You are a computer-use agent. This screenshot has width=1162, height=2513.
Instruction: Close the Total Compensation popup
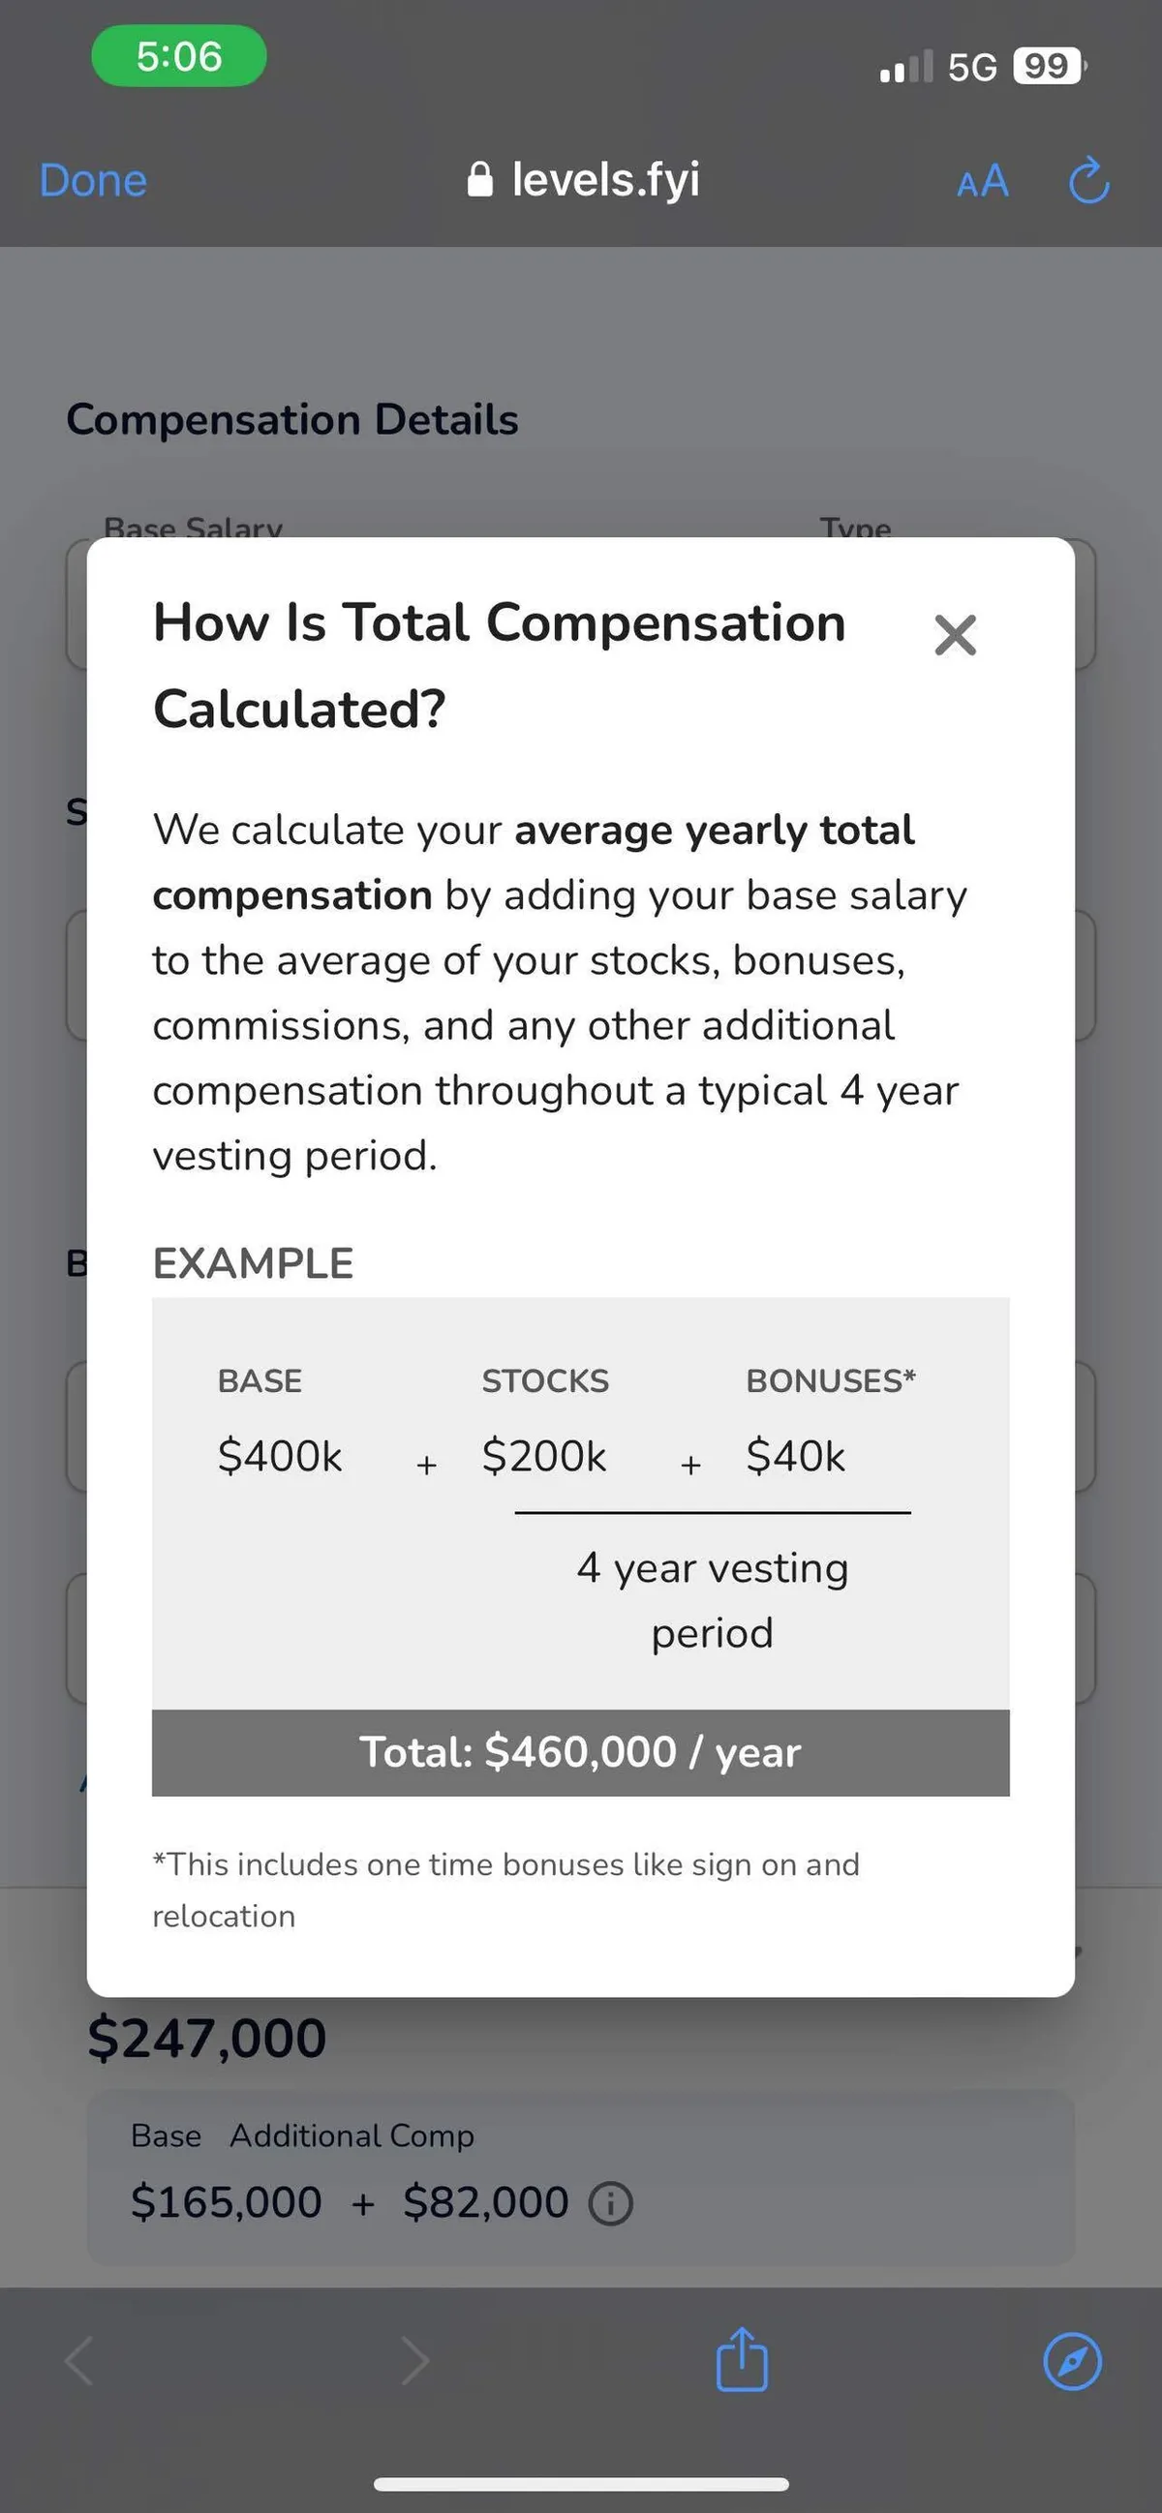(955, 635)
